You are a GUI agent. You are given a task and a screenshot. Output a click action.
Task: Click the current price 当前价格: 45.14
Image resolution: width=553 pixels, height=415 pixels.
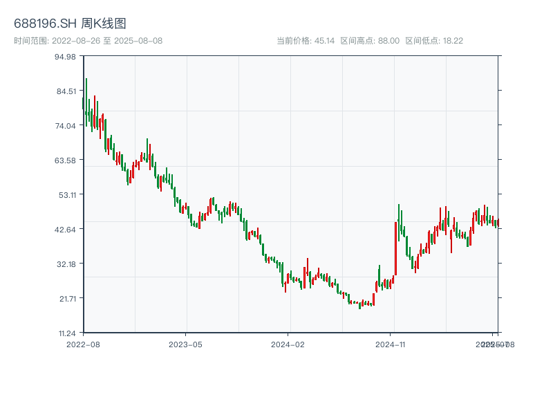306,41
